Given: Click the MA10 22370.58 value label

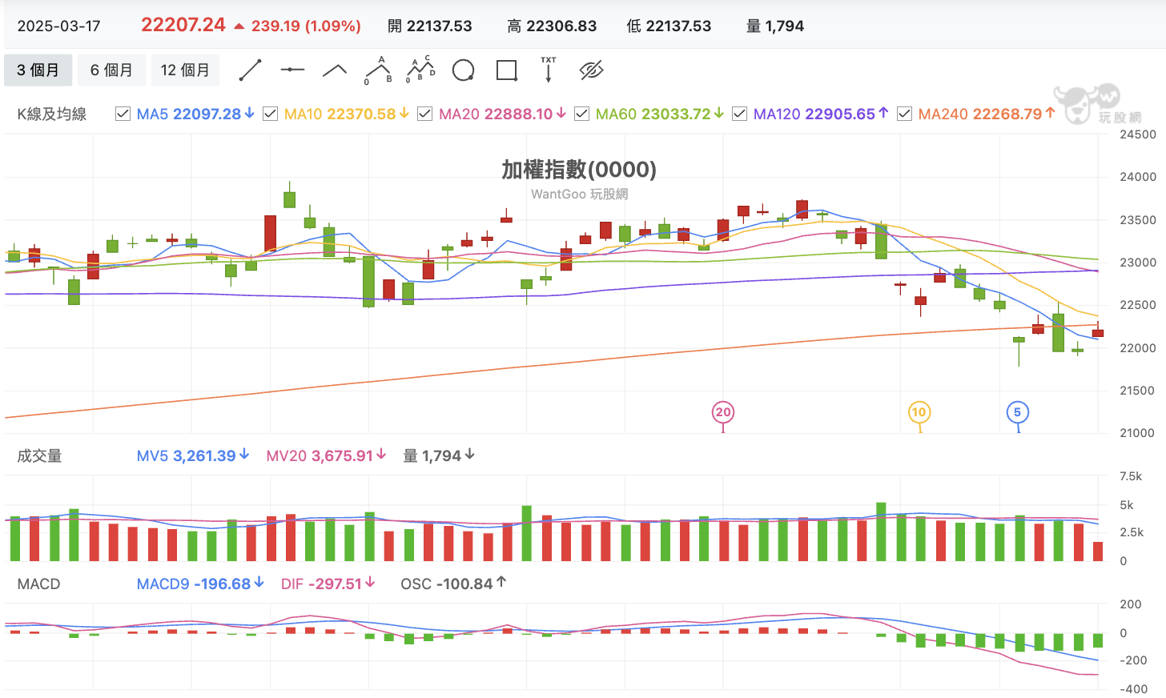Looking at the screenshot, I should (347, 114).
